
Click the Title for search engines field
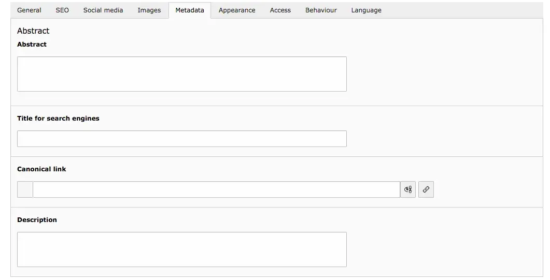tap(181, 139)
